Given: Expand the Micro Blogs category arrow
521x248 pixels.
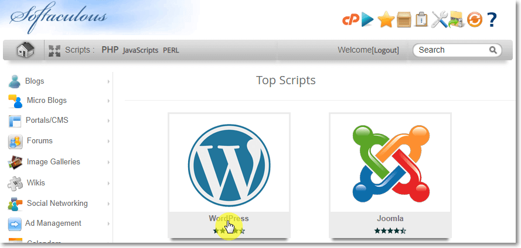Looking at the screenshot, I should pyautogui.click(x=108, y=101).
